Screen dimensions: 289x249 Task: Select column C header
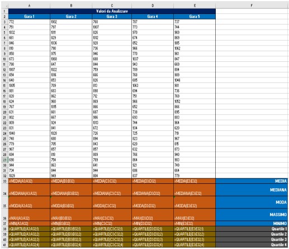pyautogui.click(x=112, y=6)
